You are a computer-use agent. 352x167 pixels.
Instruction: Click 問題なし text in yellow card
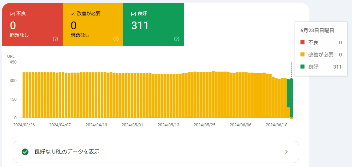pos(80,35)
